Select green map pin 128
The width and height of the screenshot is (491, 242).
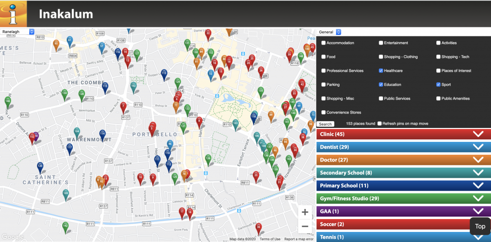coord(82,96)
